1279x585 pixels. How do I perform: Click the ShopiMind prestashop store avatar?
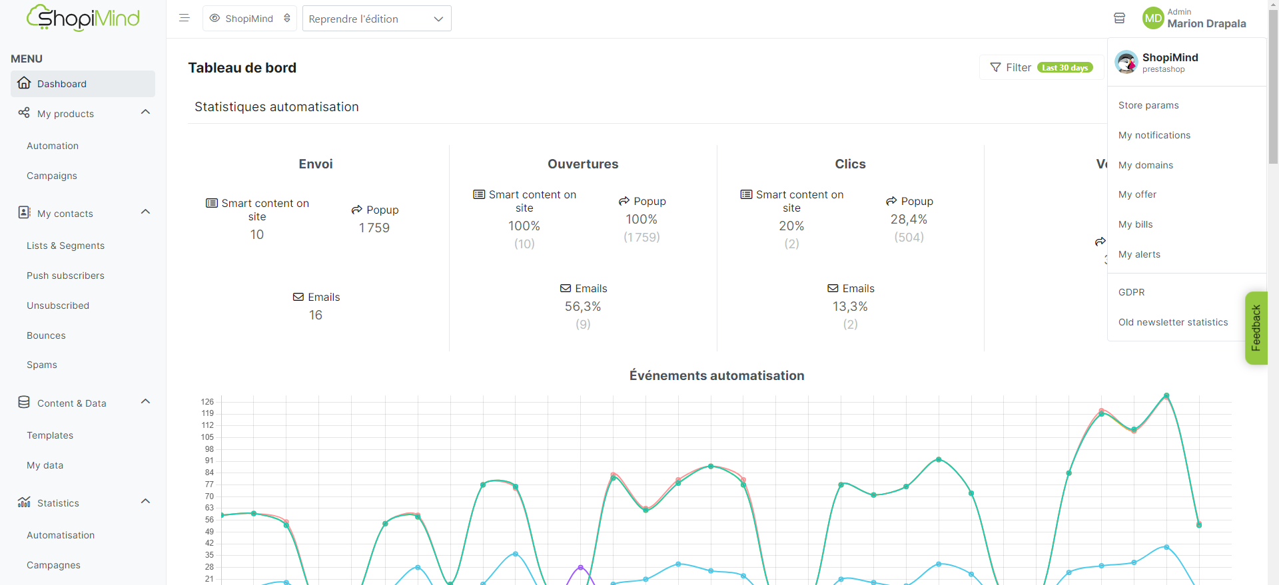click(1126, 62)
